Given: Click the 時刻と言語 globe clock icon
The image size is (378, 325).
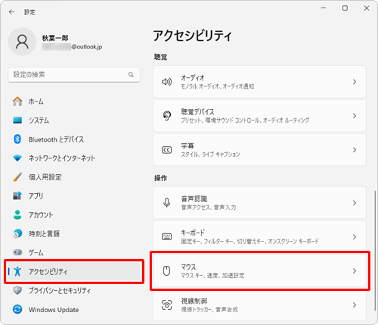Looking at the screenshot, I should point(17,233).
